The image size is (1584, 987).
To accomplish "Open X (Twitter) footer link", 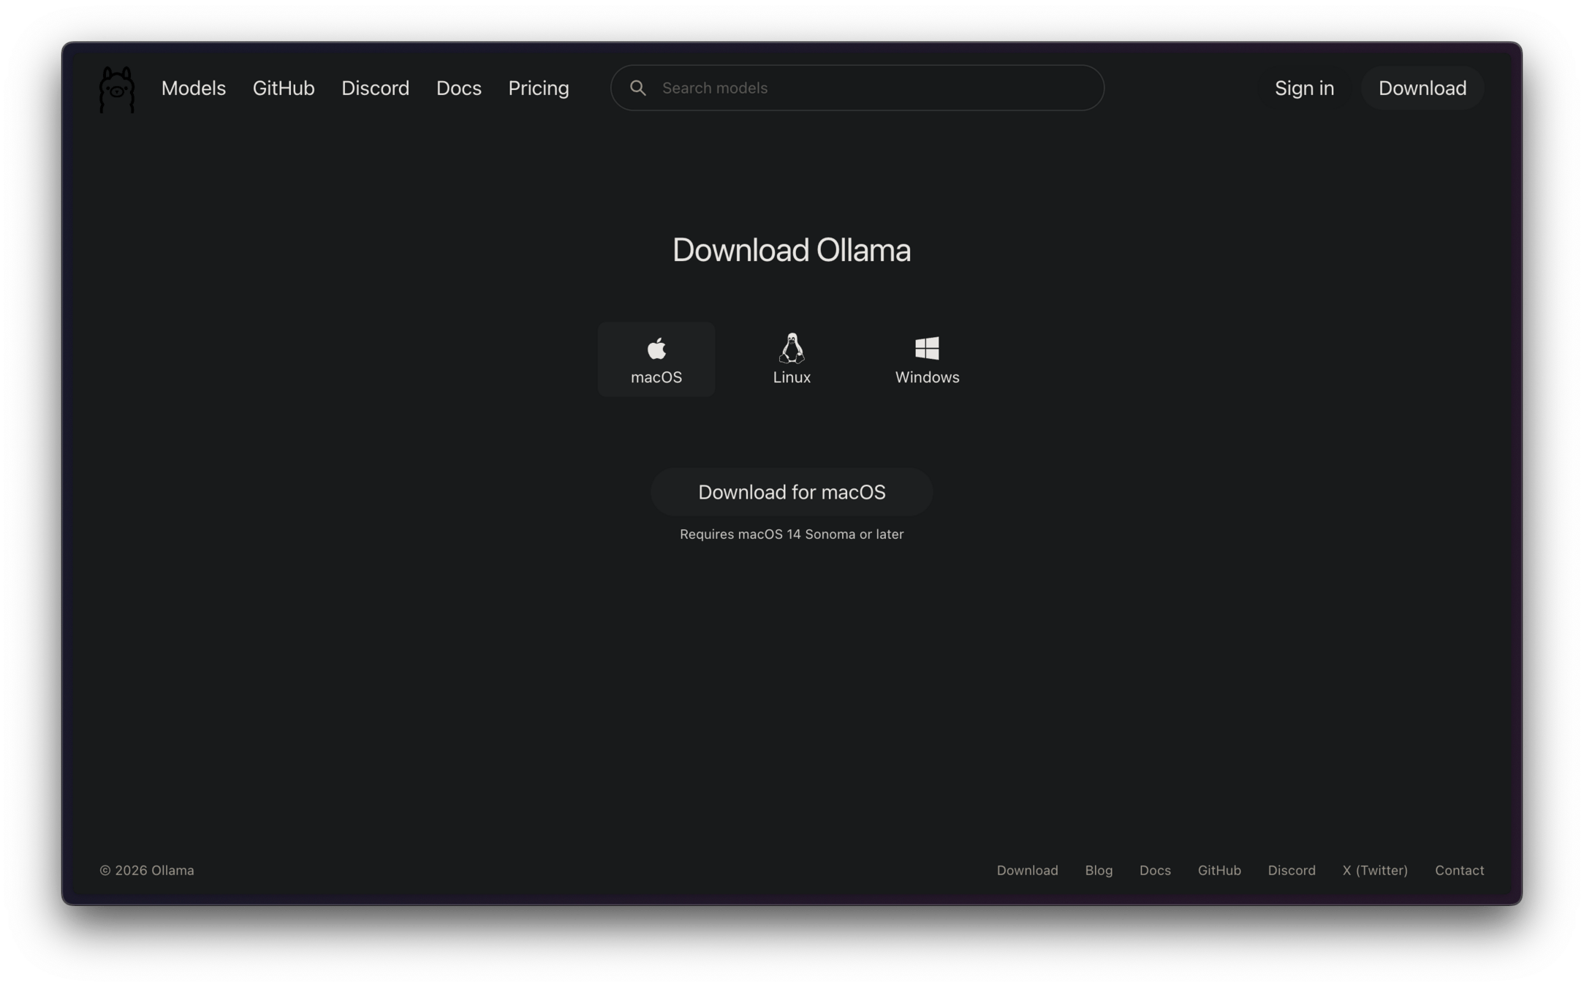I will click(x=1375, y=870).
